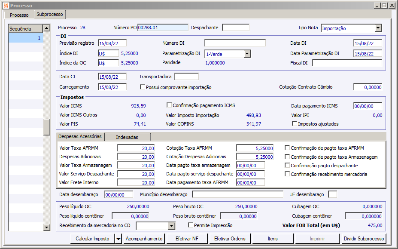398x249 pixels.
Task: Enable Possui comprovante importação checkbox
Action: [x=143, y=87]
